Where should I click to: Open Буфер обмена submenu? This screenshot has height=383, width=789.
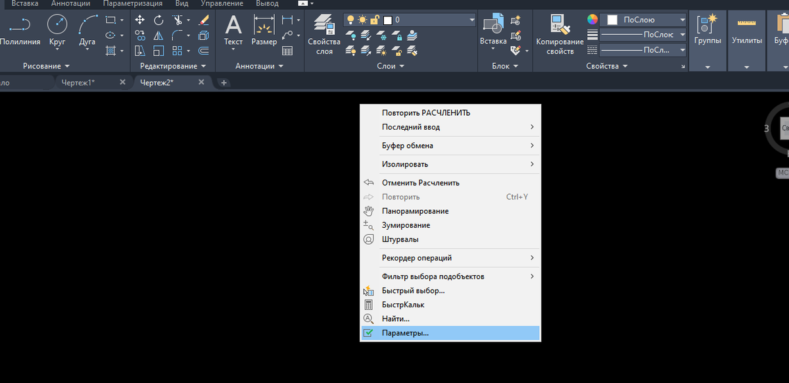tap(451, 145)
